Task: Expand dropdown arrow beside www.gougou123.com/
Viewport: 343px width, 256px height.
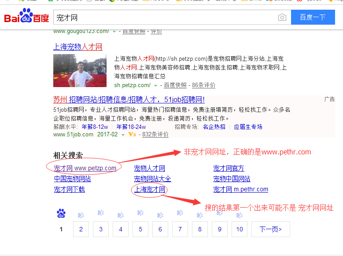Action: [114, 32]
